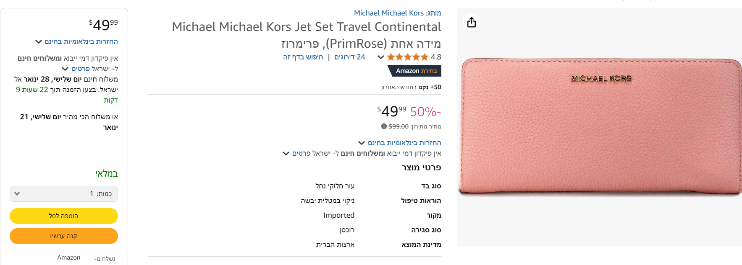Expand the פרטים chevron in the buy box
Viewport: 742px width, 265px height.
[x=65, y=69]
